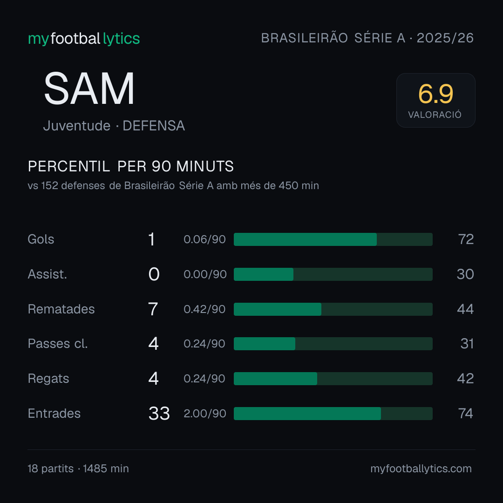This screenshot has height=503, width=503.
Task: Click the Gols stat label
Action: click(41, 239)
